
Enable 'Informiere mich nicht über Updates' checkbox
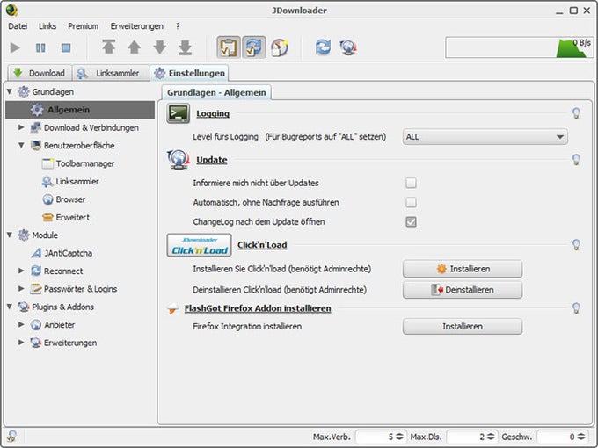click(411, 183)
